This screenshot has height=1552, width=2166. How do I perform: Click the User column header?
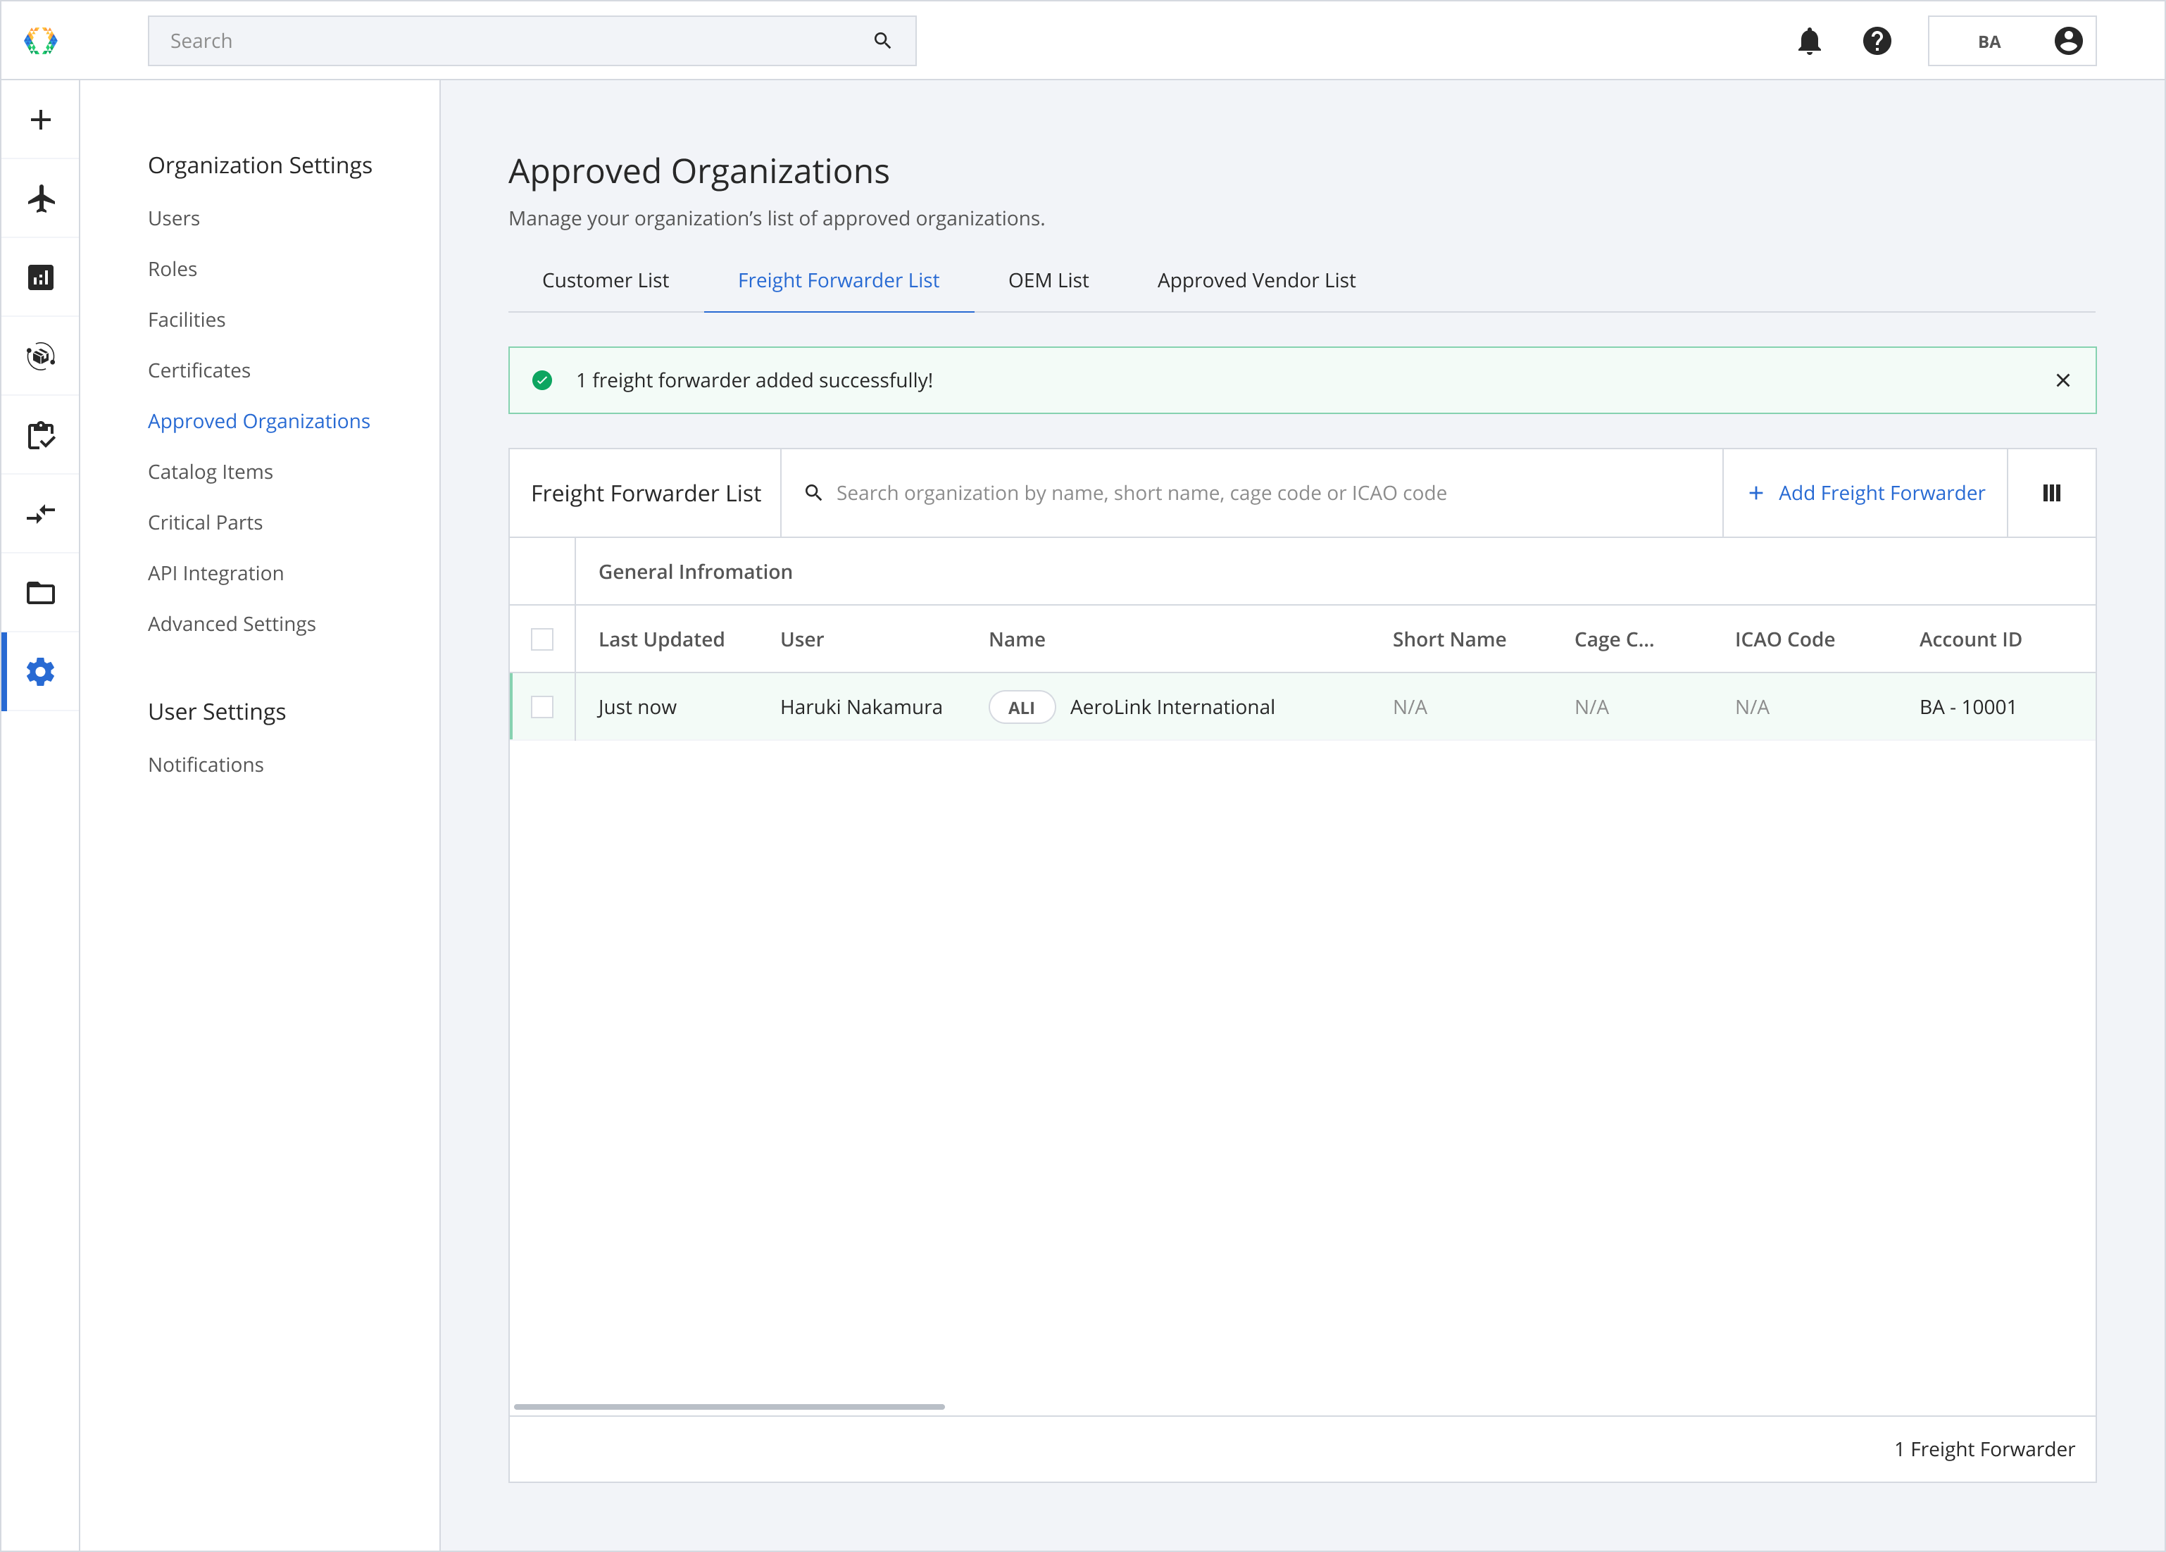point(801,639)
